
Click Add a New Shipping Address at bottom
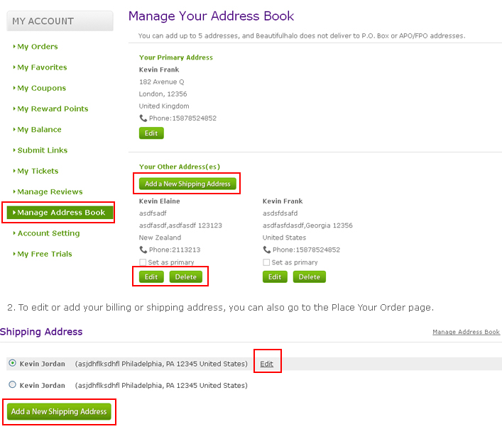click(59, 412)
